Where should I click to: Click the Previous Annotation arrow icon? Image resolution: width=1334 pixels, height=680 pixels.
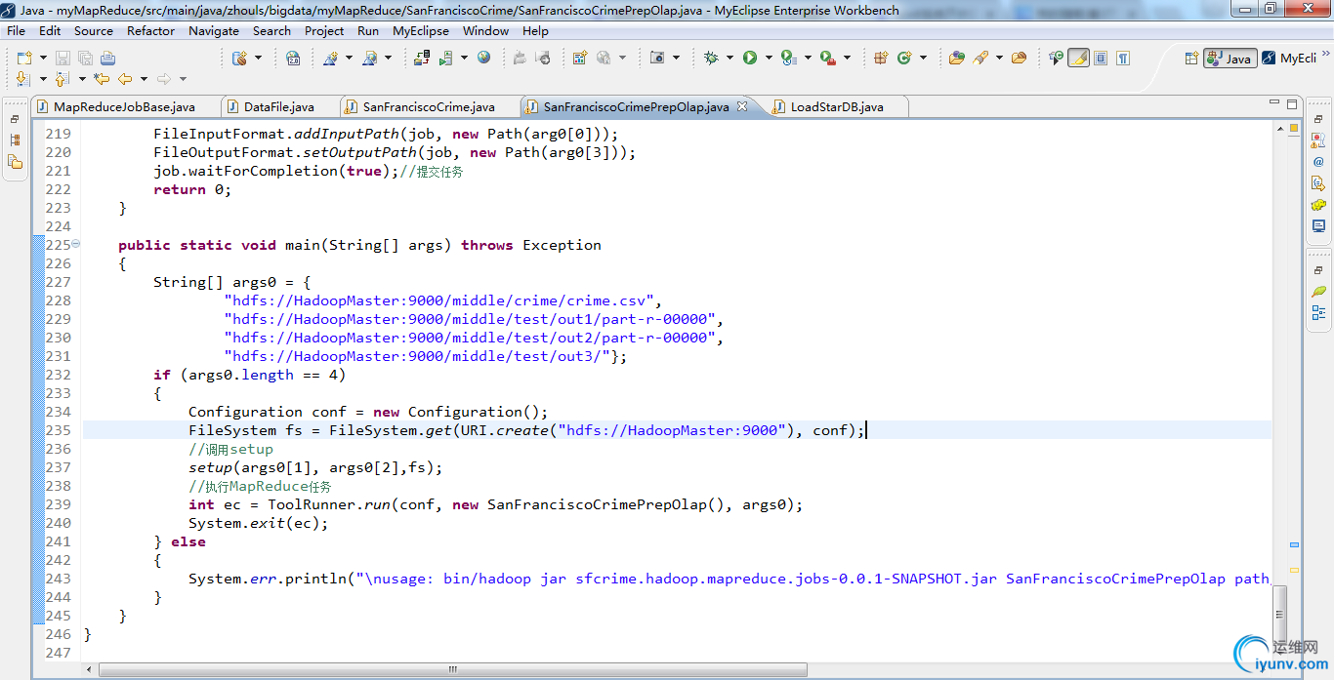62,79
